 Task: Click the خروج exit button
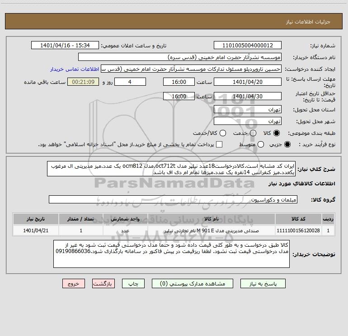pyautogui.click(x=74, y=284)
